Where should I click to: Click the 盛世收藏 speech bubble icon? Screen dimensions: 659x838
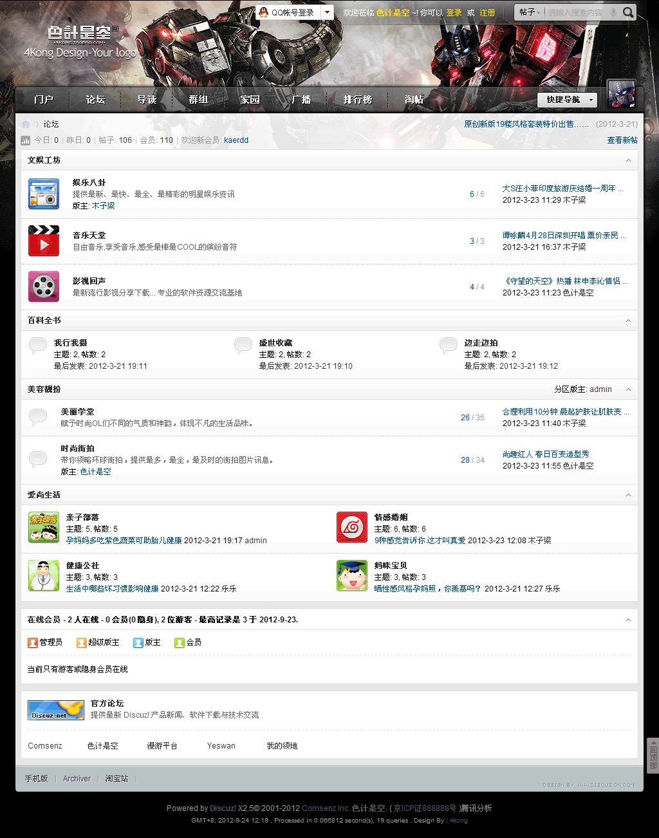[x=243, y=345]
